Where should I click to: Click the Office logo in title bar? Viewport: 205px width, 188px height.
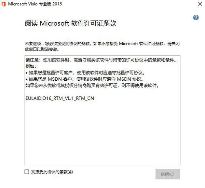pyautogui.click(x=3, y=4)
